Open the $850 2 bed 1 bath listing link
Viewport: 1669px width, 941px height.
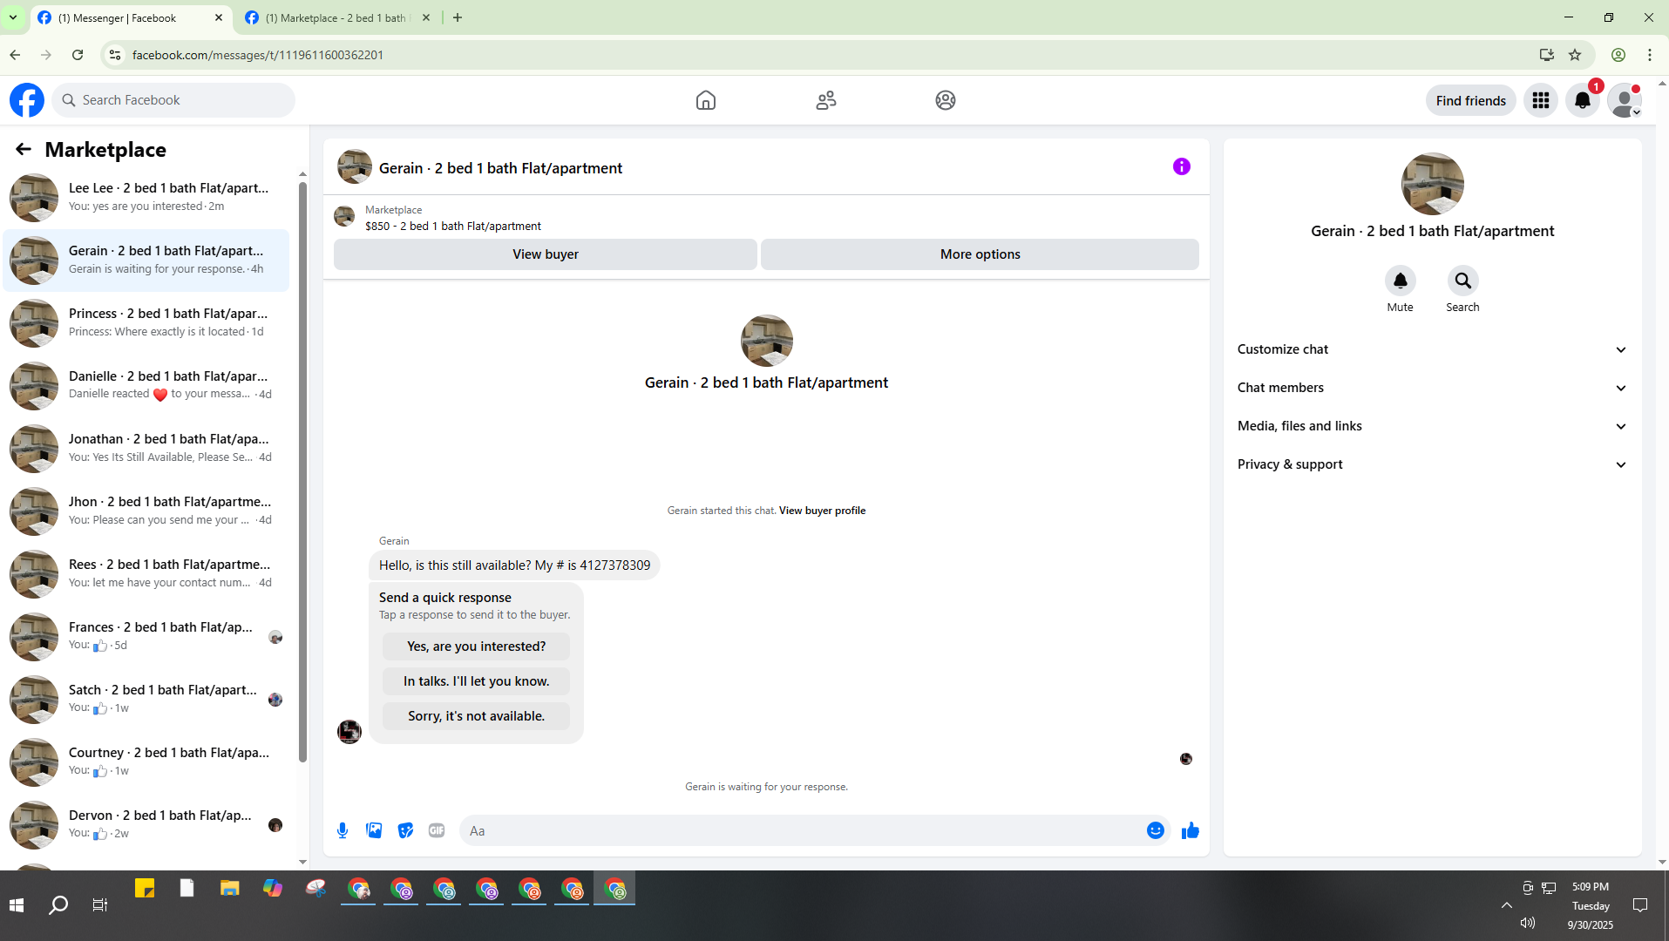[x=452, y=226]
